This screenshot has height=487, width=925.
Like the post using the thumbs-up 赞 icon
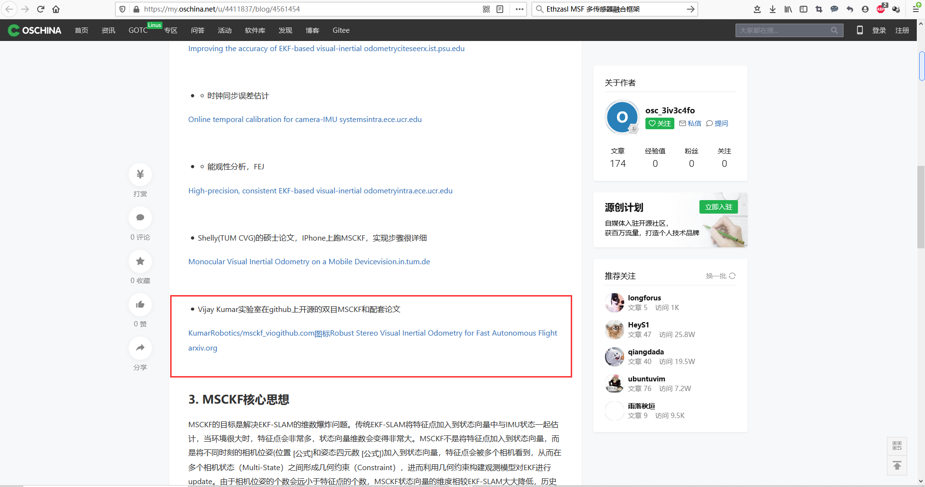click(140, 305)
